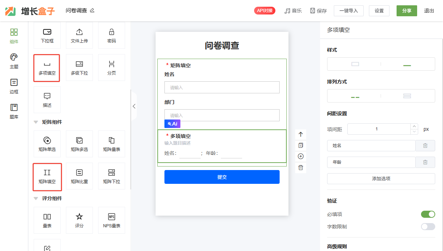The image size is (443, 251).
Task: Click the 一键导入 import button
Action: [349, 11]
